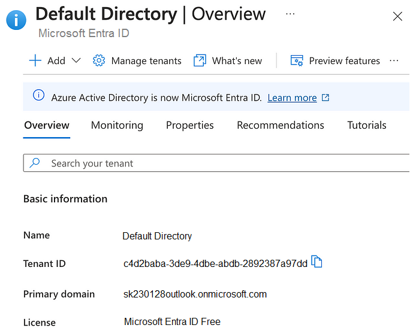
Task: Click the copy Tenant ID icon
Action: (317, 262)
